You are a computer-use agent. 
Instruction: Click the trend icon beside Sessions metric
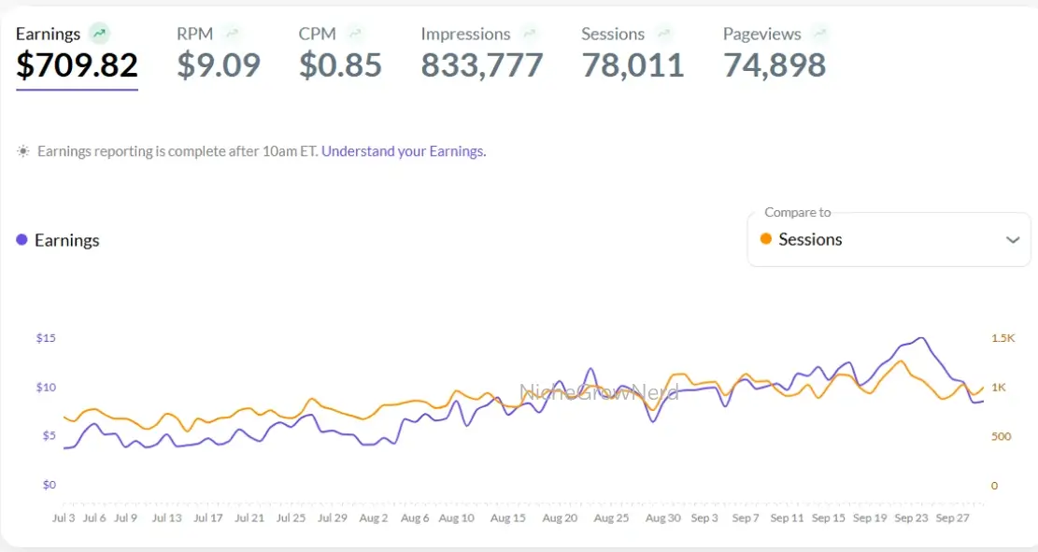tap(663, 34)
